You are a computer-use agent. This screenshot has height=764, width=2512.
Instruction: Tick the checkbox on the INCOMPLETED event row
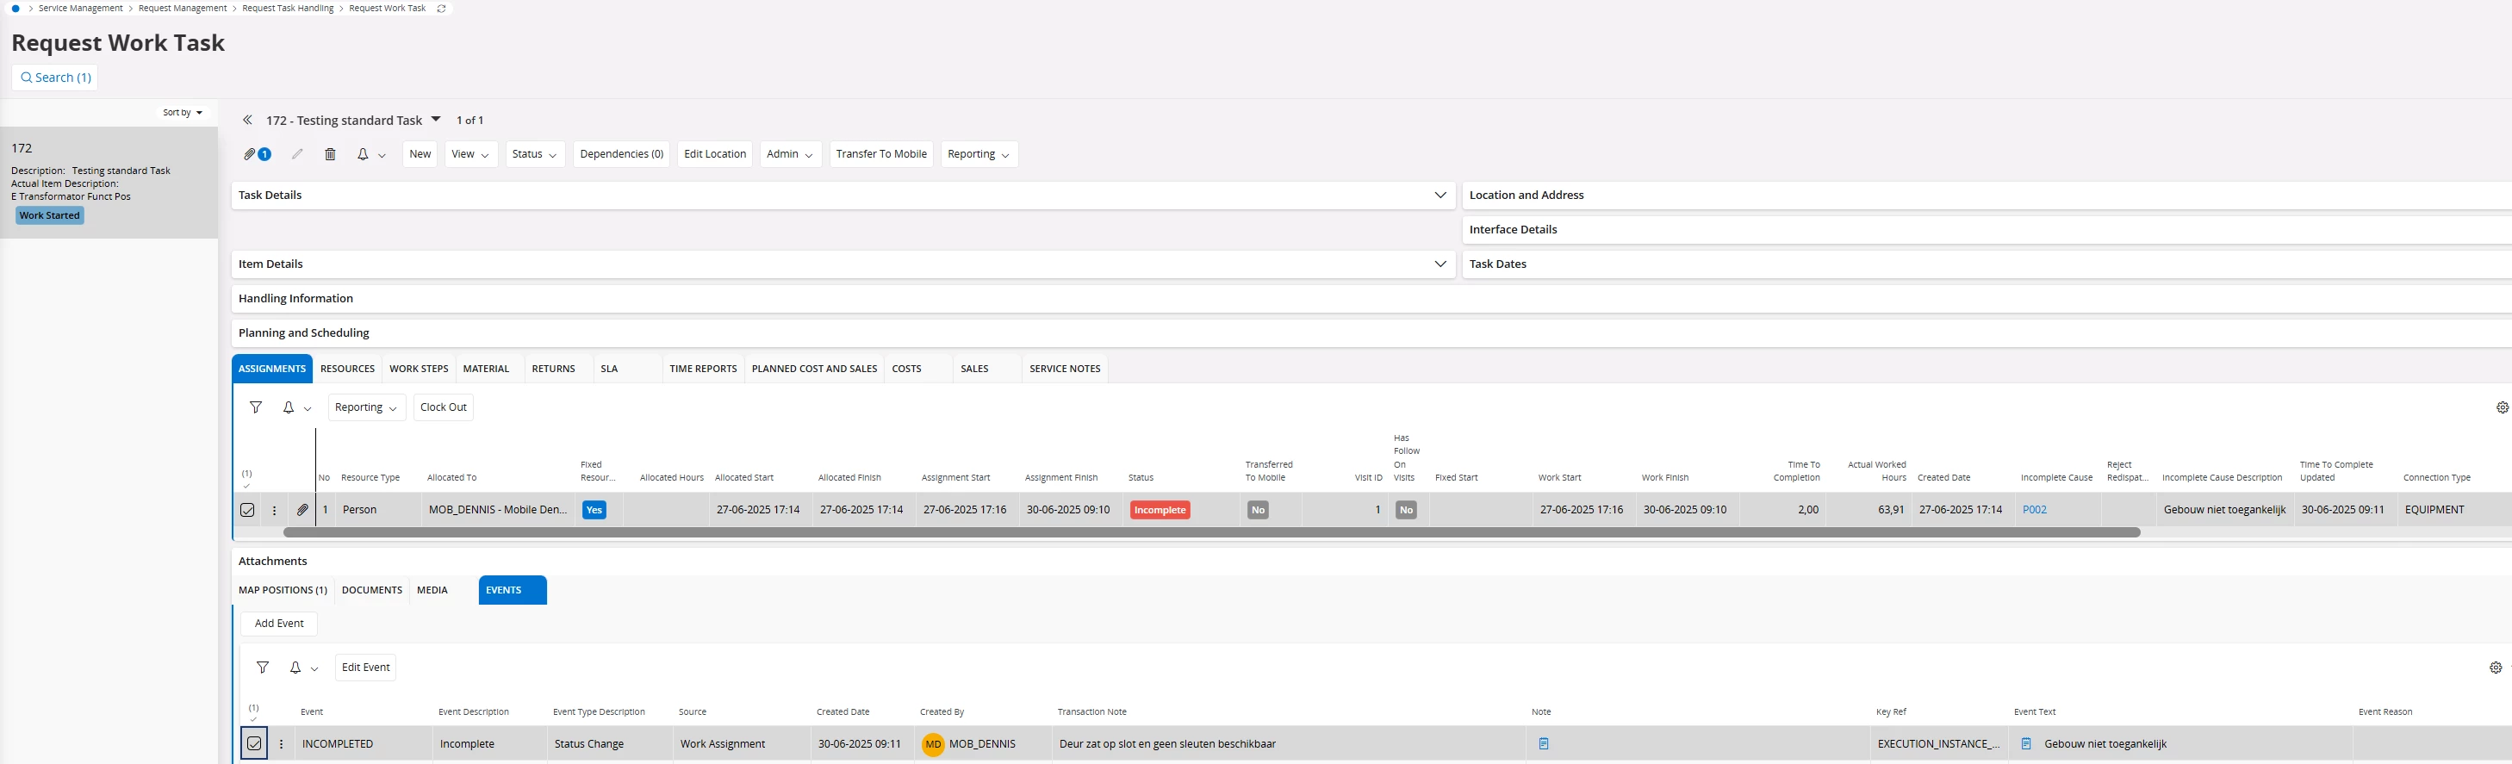253,743
